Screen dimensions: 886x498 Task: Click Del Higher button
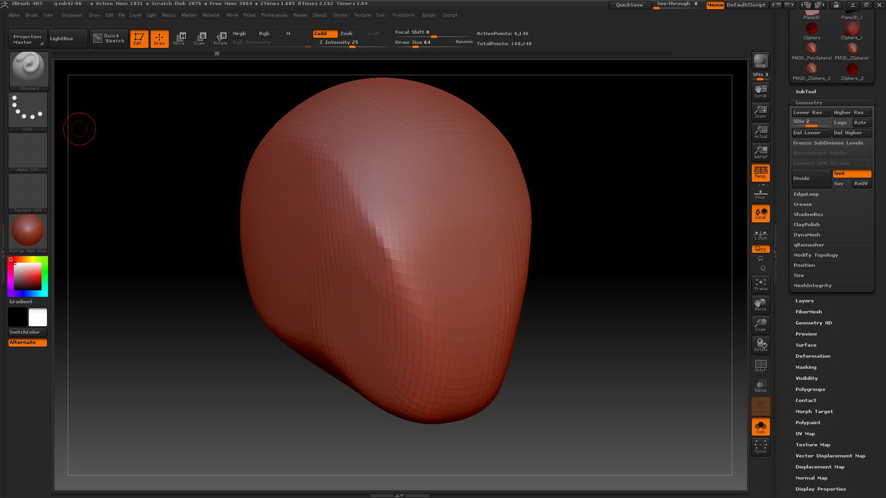(x=852, y=133)
